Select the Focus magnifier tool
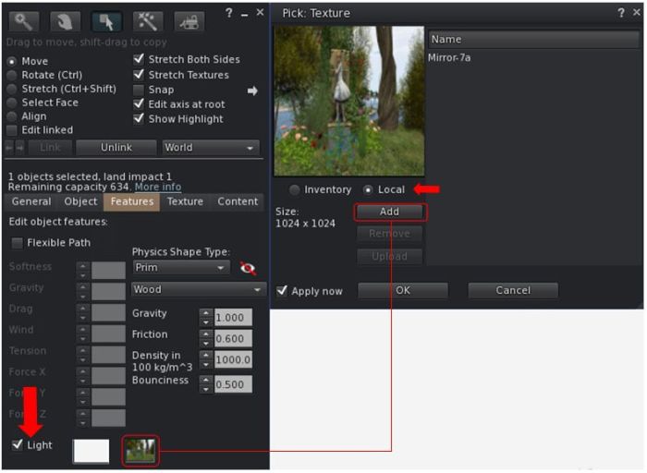The image size is (647, 473). tap(25, 20)
